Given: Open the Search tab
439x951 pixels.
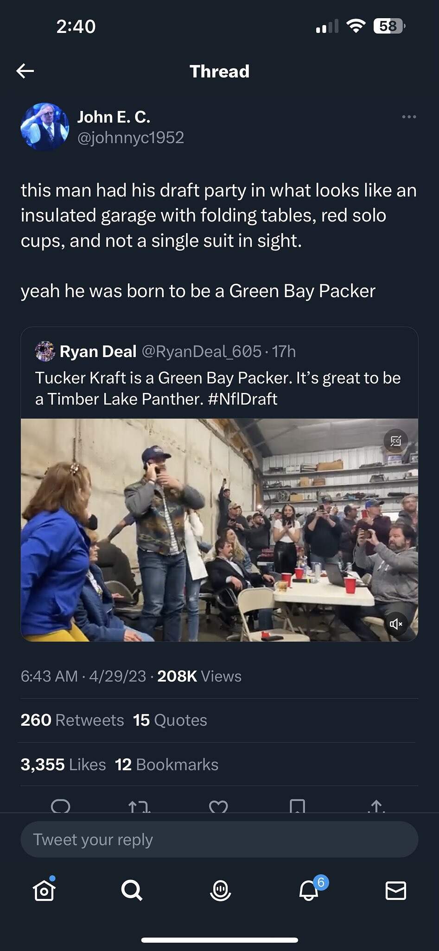Looking at the screenshot, I should pyautogui.click(x=132, y=890).
